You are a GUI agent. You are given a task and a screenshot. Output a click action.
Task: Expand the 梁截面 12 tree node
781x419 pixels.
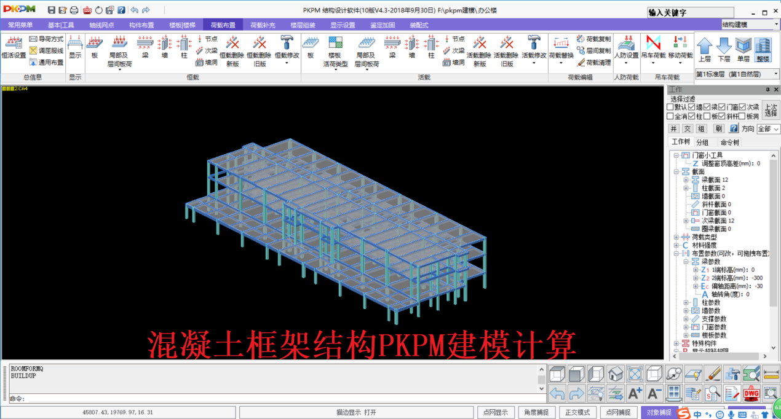[686, 180]
